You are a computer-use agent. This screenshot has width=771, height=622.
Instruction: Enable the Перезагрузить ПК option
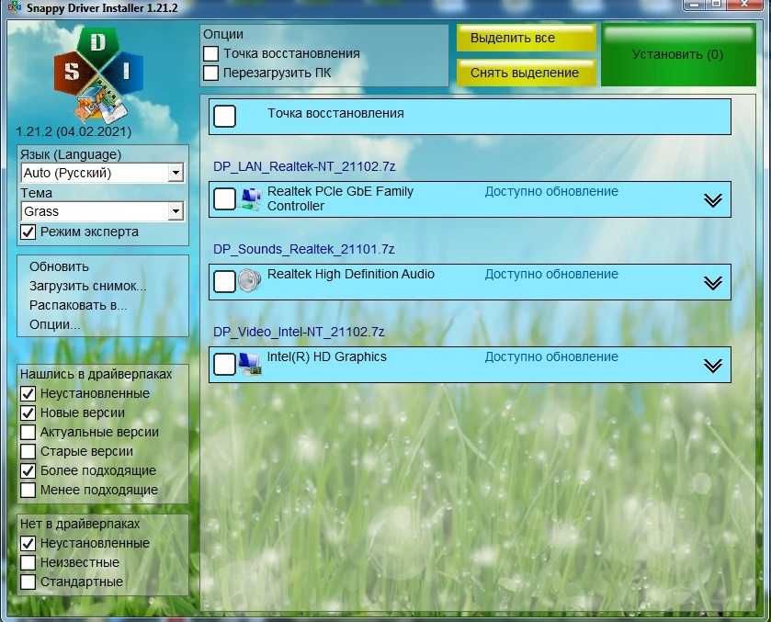pos(211,73)
